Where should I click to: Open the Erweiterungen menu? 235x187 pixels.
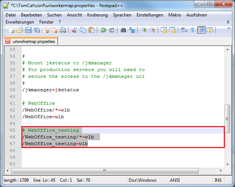20,22
